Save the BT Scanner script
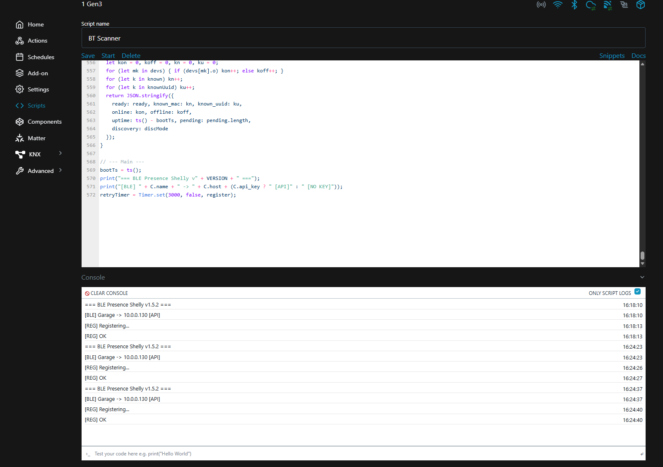663x467 pixels. [88, 56]
